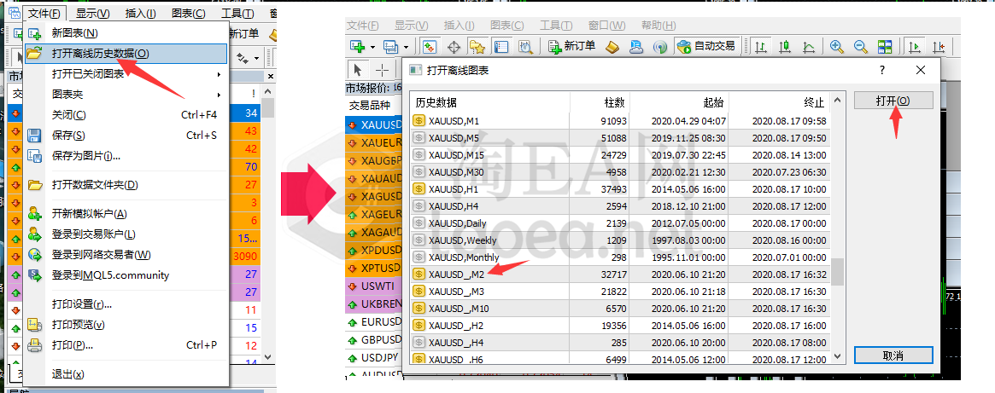Click the dialog list scroll-up arrow
Screen dimensions: 995x393
point(838,100)
